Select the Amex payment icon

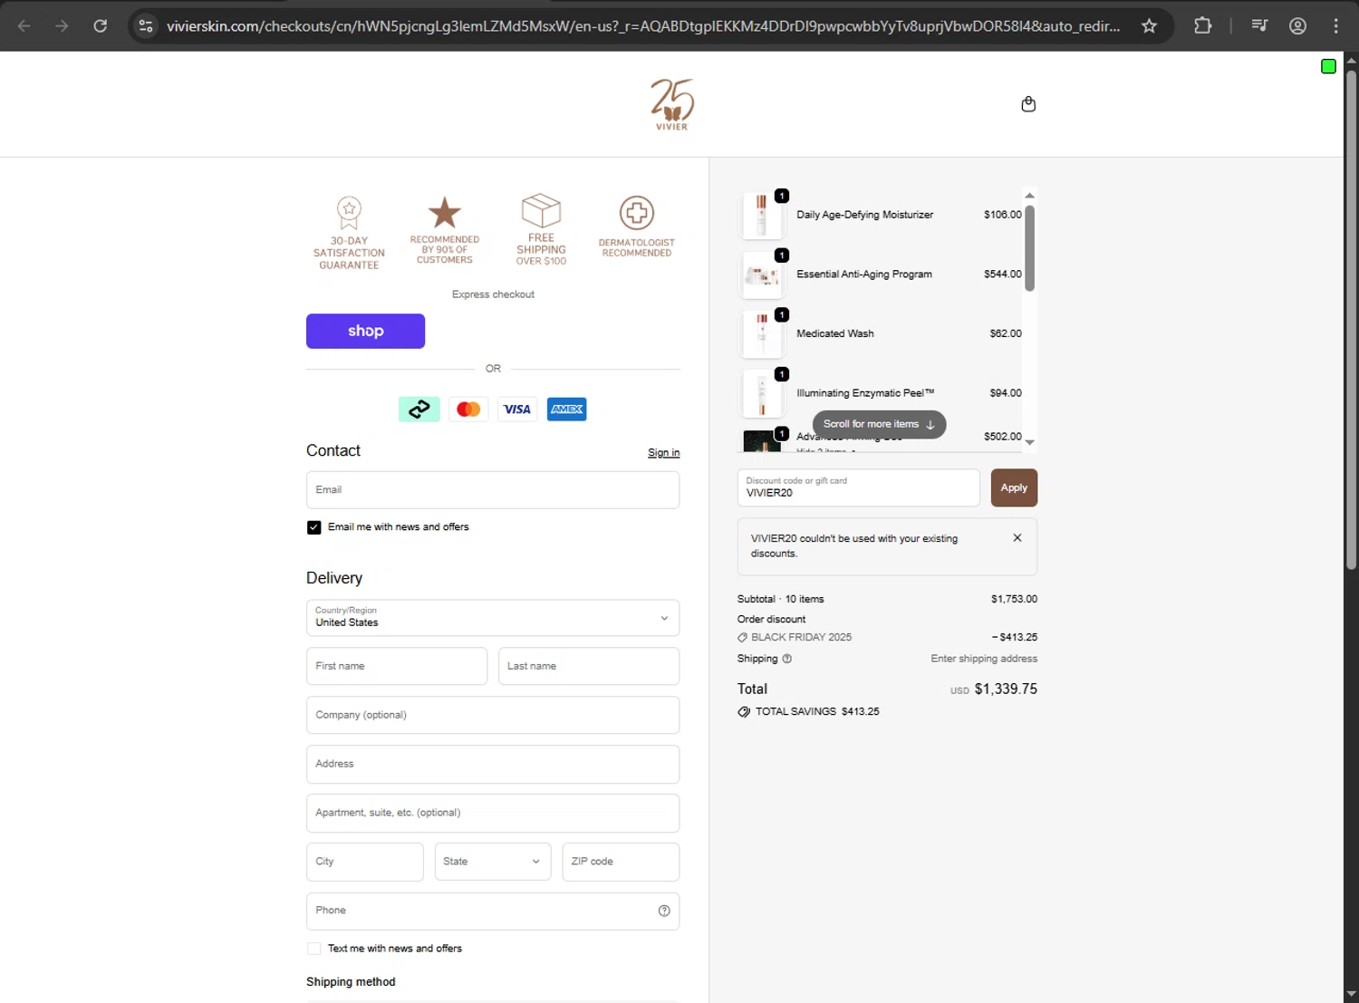pyautogui.click(x=567, y=410)
